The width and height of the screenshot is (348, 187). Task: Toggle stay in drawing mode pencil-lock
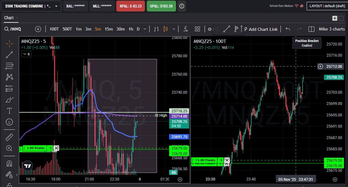(x=9, y=175)
